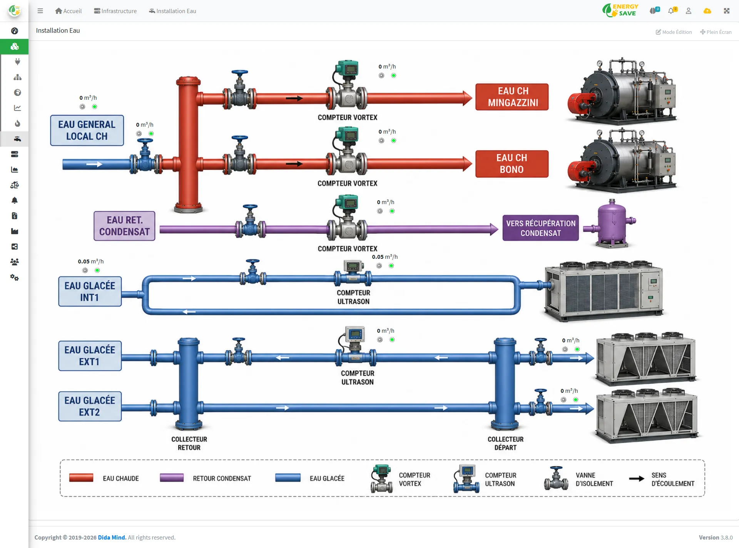
Task: Click gear icon above EAU GENERAL LOCAL CH
Action: [x=82, y=107]
